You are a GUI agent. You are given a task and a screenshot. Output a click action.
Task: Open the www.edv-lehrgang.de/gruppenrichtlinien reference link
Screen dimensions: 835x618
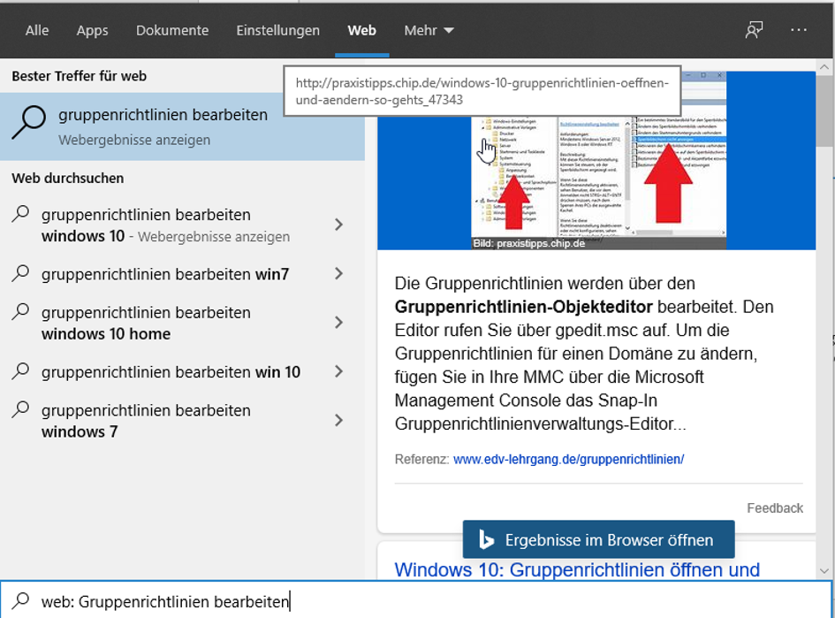[568, 459]
